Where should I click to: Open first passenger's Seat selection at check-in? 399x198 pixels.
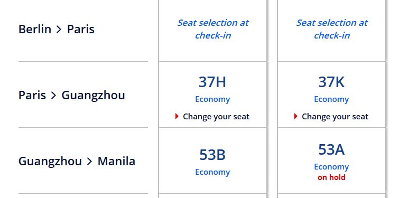(x=213, y=29)
